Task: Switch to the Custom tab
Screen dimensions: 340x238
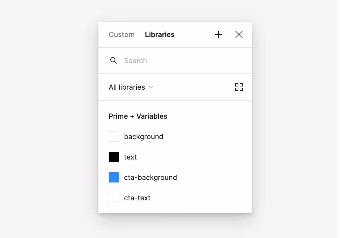Action: click(x=121, y=34)
